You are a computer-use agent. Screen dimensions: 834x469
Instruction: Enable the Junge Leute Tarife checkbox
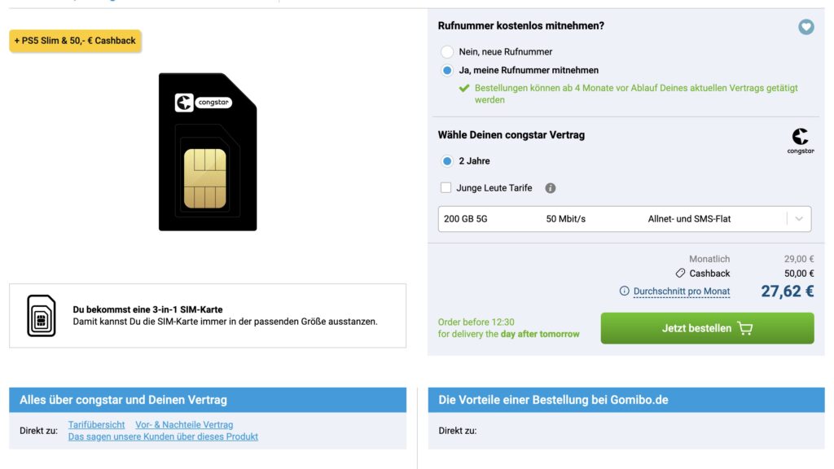446,188
